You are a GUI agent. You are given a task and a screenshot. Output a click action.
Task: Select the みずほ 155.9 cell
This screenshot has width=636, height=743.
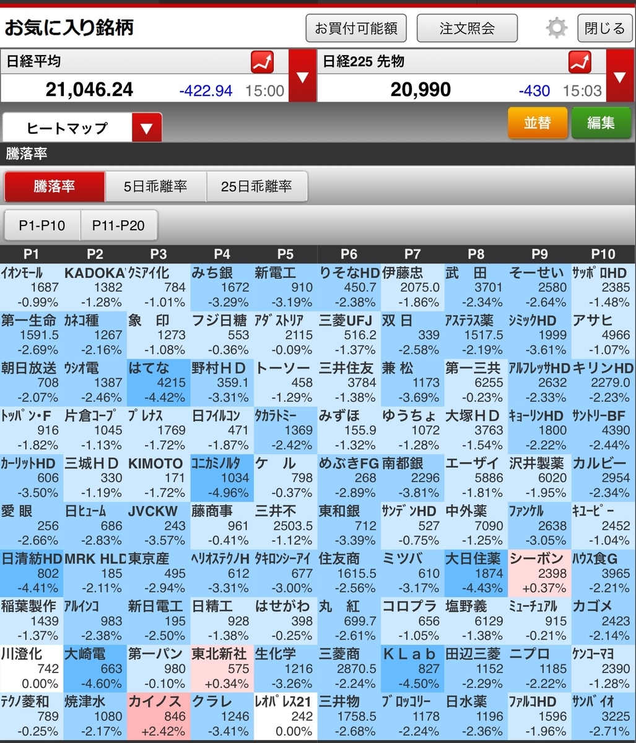349,430
